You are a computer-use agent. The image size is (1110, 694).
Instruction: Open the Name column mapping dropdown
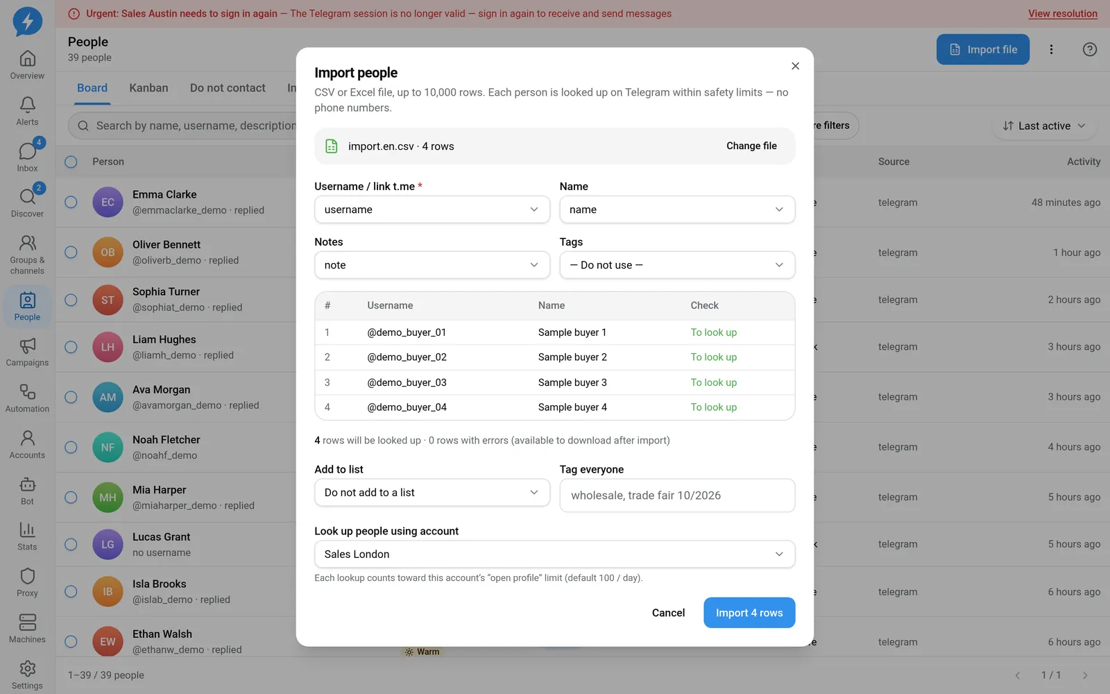pyautogui.click(x=677, y=210)
